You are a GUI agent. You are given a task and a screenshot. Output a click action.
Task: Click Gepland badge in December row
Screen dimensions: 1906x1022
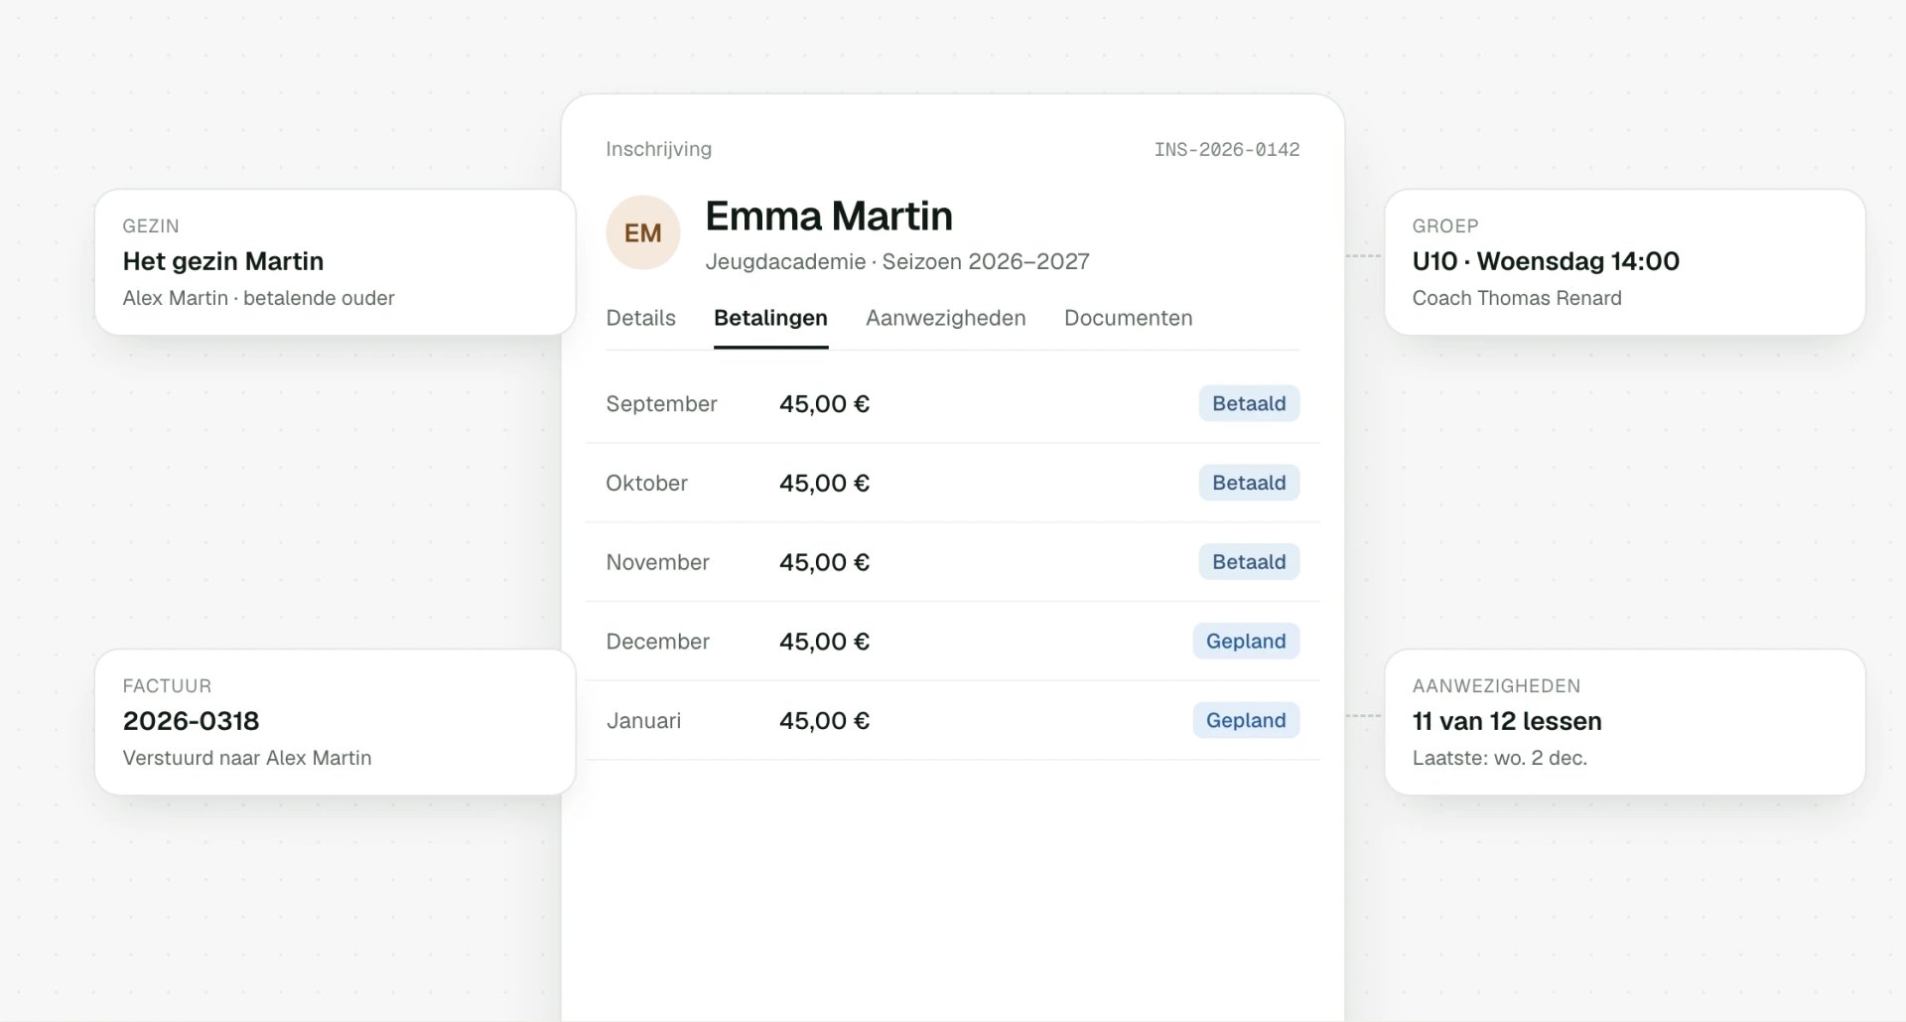coord(1246,642)
